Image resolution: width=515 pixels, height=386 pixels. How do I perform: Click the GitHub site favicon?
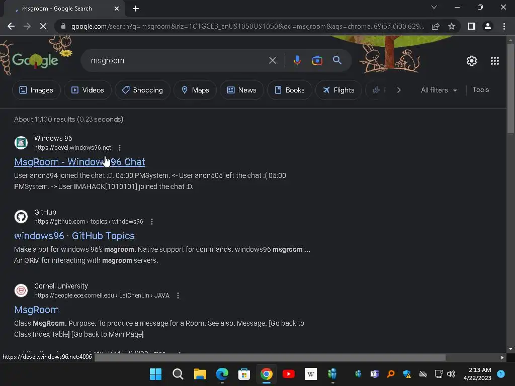tap(21, 217)
